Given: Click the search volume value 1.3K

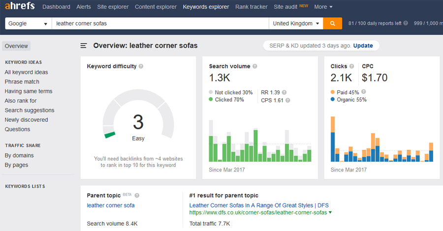Looking at the screenshot, I should click(220, 78).
